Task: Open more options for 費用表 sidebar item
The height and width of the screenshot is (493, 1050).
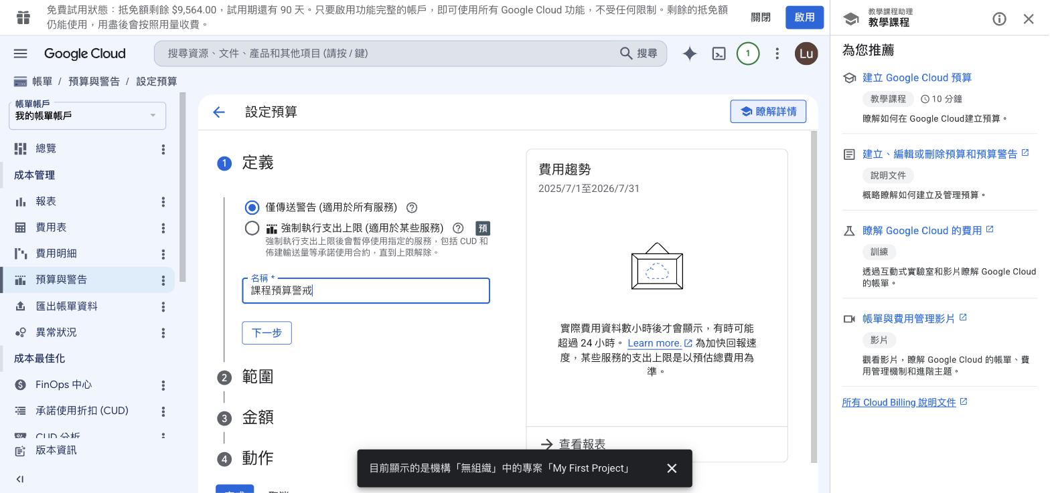Action: point(163,228)
